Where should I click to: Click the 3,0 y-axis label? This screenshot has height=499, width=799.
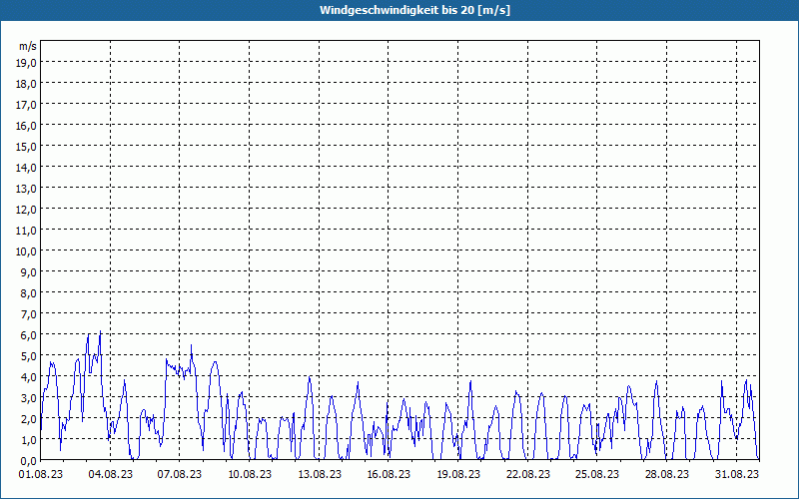(30, 398)
